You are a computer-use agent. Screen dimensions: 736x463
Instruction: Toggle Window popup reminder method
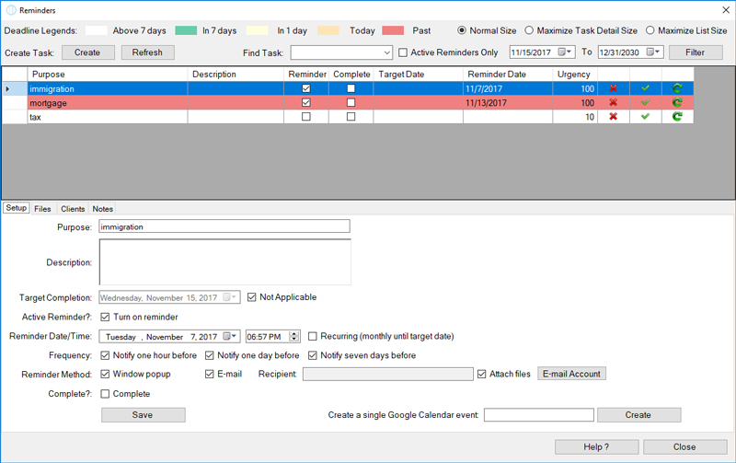(105, 375)
